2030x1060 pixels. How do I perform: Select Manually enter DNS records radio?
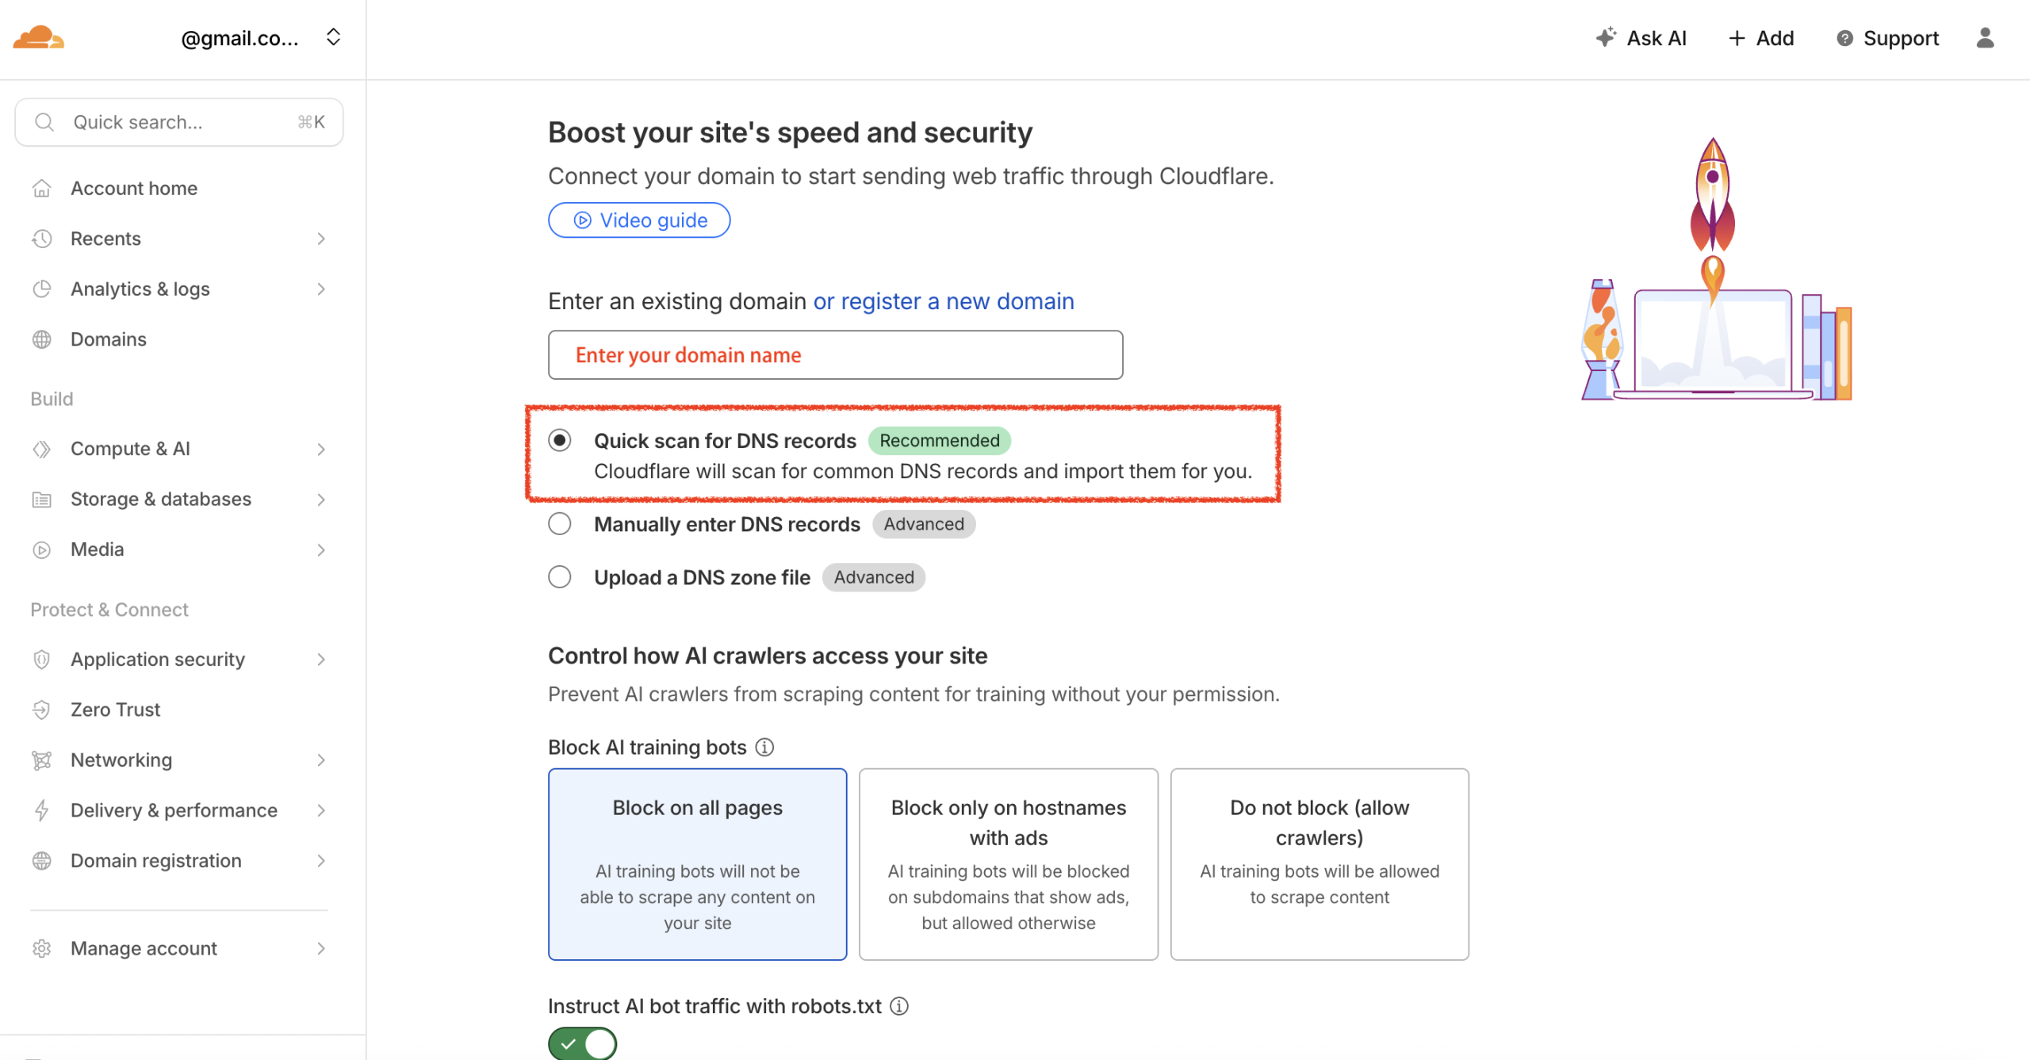560,524
